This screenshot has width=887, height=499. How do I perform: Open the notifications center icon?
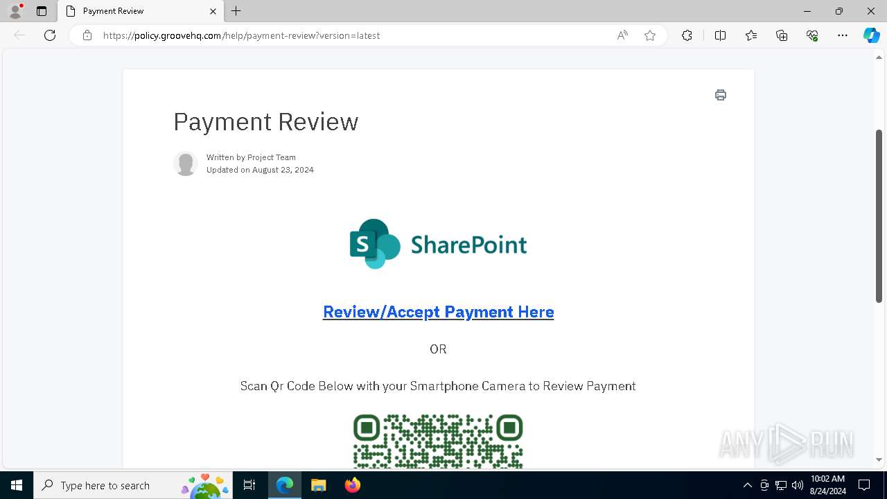[864, 485]
